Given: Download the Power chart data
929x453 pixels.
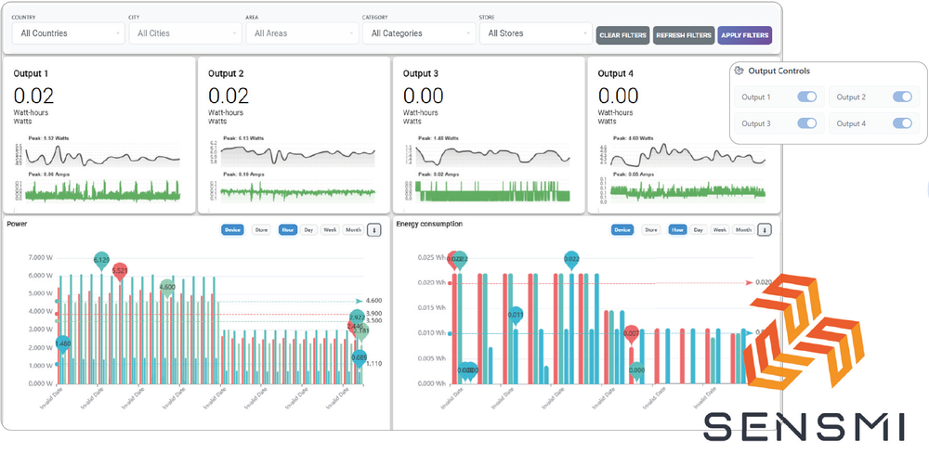Looking at the screenshot, I should click(x=374, y=230).
